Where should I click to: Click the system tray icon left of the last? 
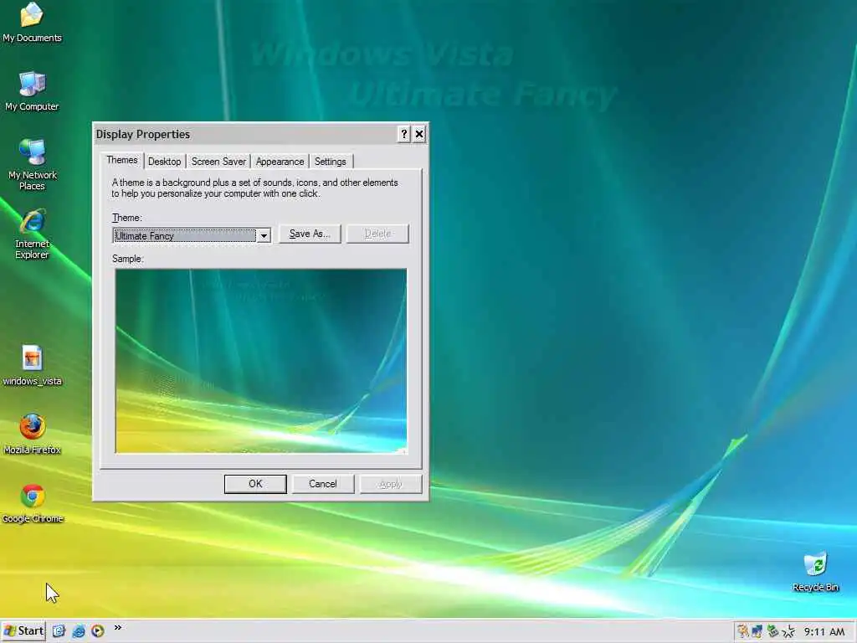772,631
